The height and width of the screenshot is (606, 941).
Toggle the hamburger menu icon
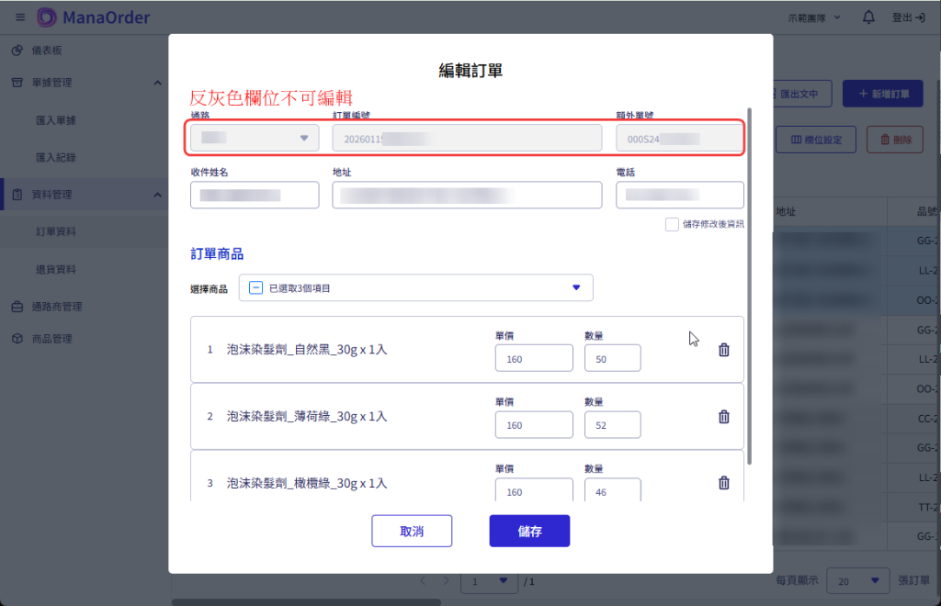point(20,17)
